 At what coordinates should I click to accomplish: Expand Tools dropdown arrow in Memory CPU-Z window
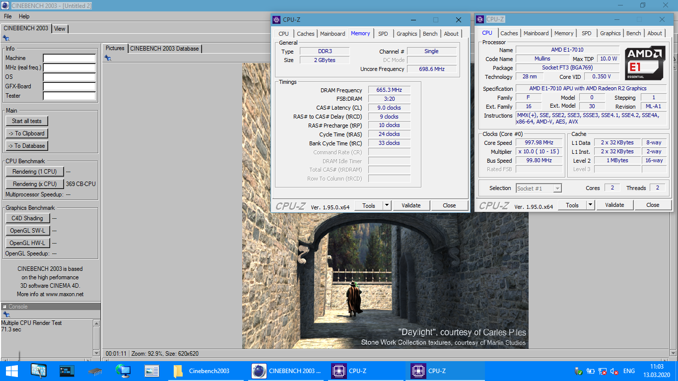[387, 205]
